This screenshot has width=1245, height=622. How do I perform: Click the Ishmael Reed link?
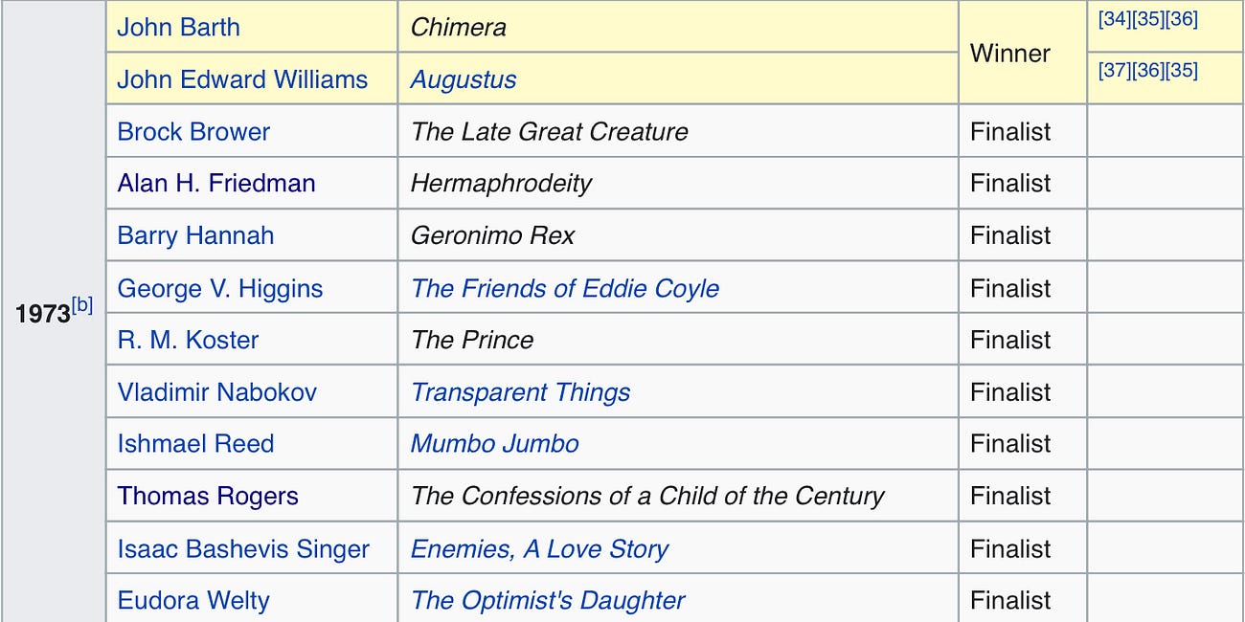point(195,444)
